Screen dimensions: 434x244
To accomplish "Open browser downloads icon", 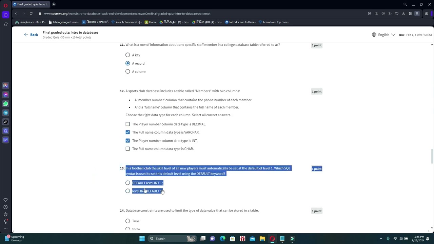I will click(x=403, y=14).
